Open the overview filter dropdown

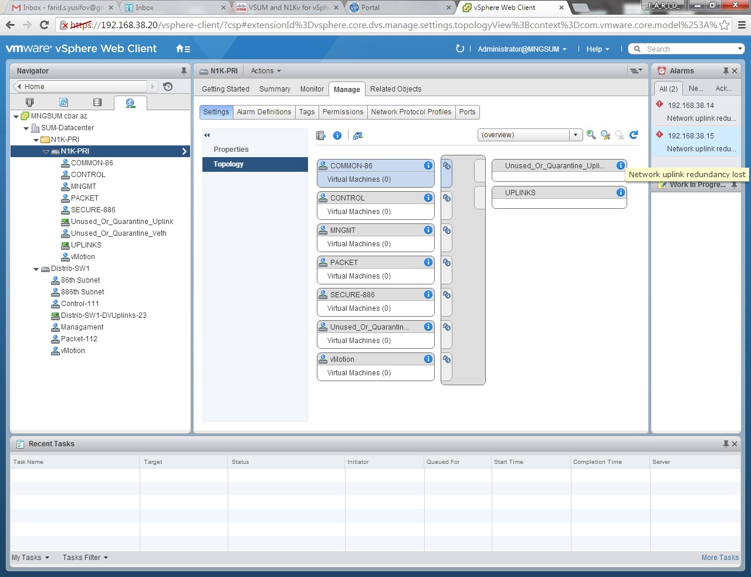click(x=576, y=135)
